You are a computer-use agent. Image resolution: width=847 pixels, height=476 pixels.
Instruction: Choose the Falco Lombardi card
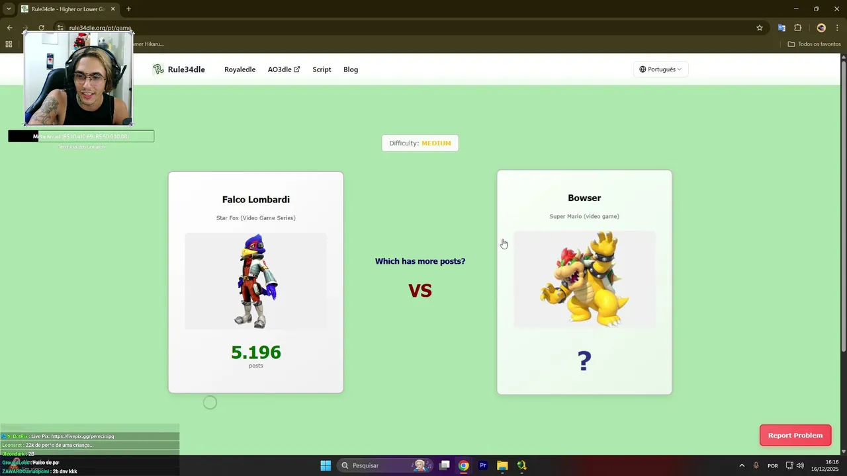[255, 282]
